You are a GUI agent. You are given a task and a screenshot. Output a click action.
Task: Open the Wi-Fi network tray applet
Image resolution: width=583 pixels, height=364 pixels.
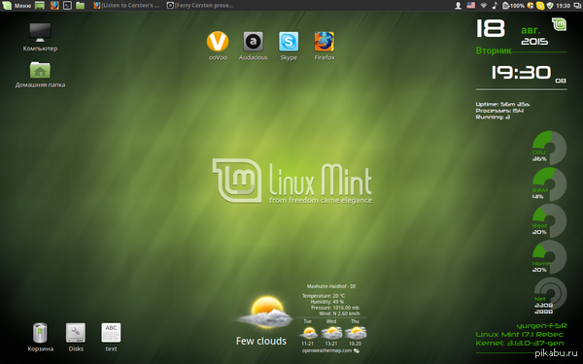483,6
